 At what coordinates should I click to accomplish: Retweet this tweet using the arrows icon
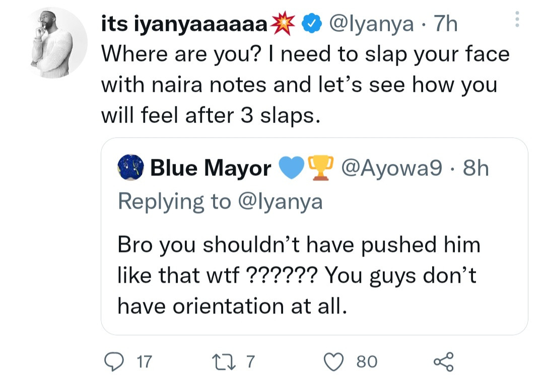click(222, 361)
